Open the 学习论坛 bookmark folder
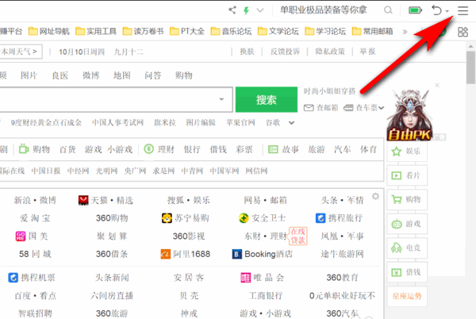The height and width of the screenshot is (319, 476). coord(325,31)
